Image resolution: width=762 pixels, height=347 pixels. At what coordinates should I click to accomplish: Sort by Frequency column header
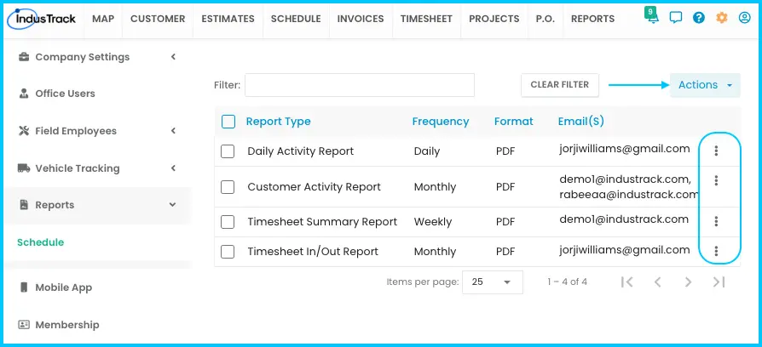coord(441,122)
